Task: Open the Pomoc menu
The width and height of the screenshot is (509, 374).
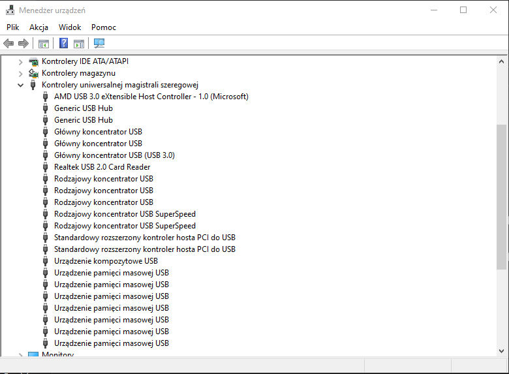Action: click(104, 27)
